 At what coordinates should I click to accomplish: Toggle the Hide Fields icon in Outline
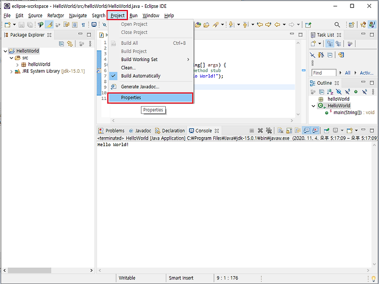(x=338, y=92)
